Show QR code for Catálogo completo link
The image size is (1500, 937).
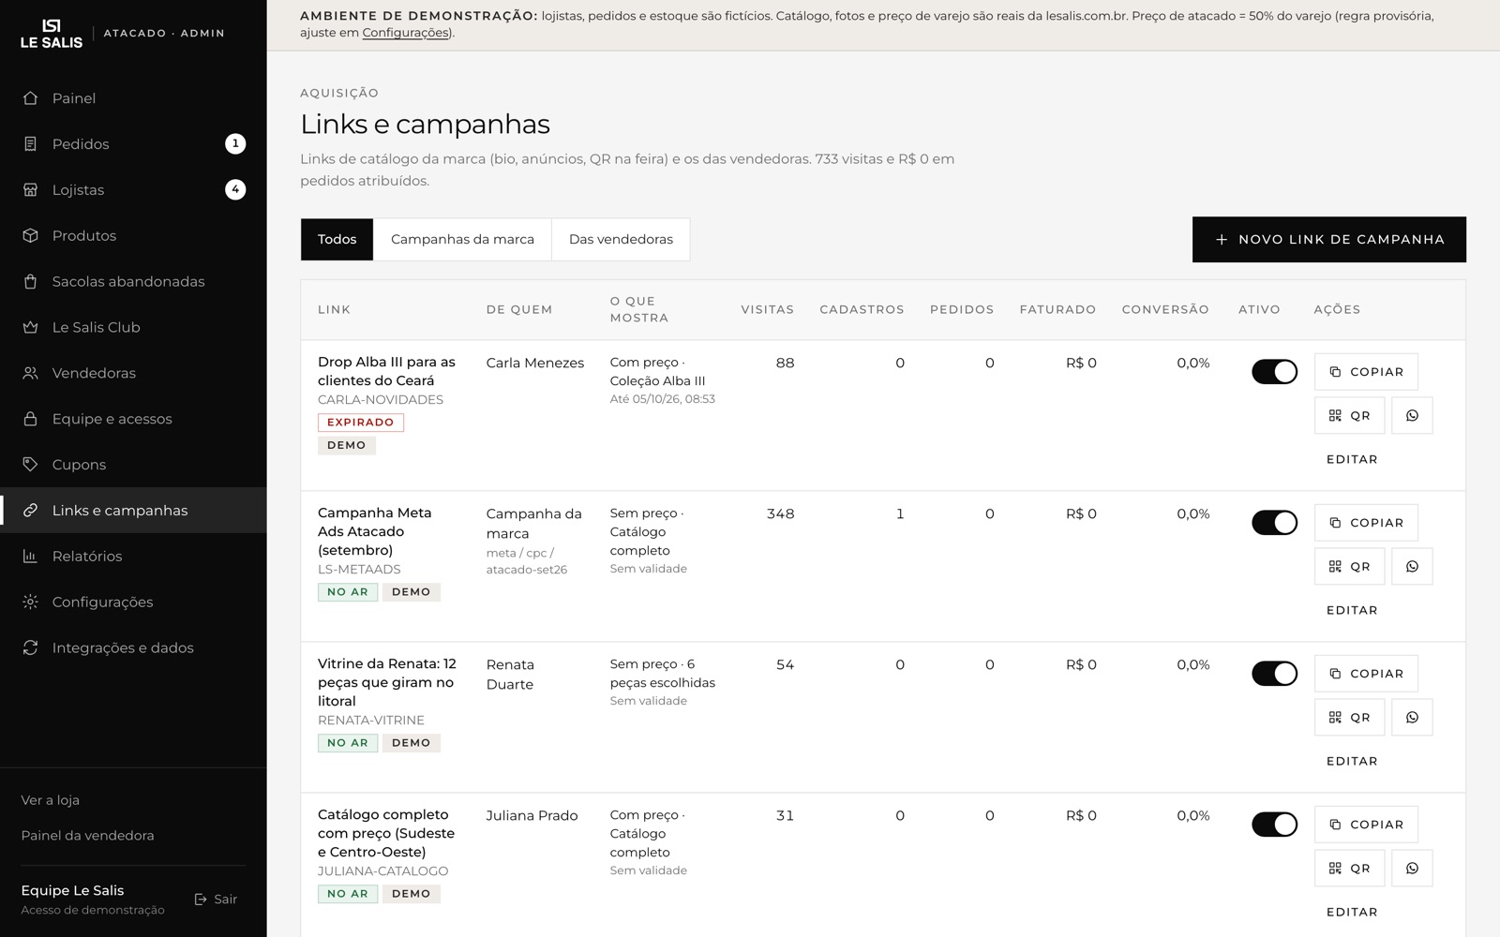click(x=1349, y=869)
